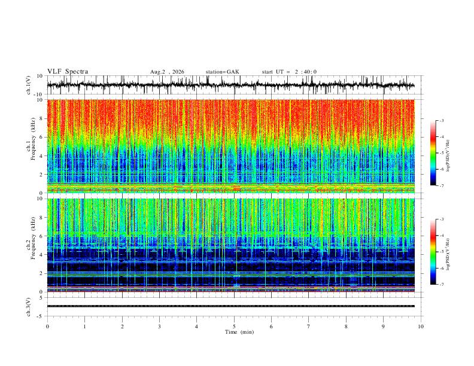
Task: Click the 10 minute tick on time axis
Action: [421, 327]
